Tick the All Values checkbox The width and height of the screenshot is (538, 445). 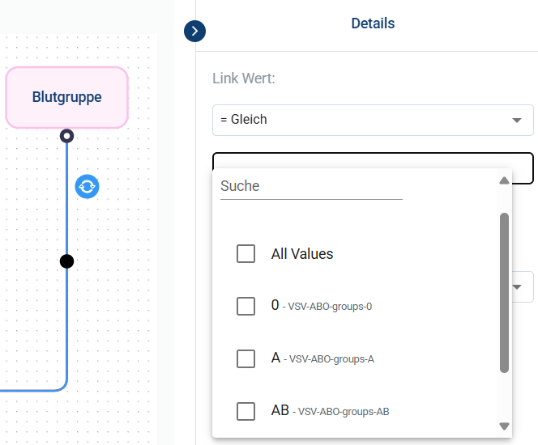246,254
